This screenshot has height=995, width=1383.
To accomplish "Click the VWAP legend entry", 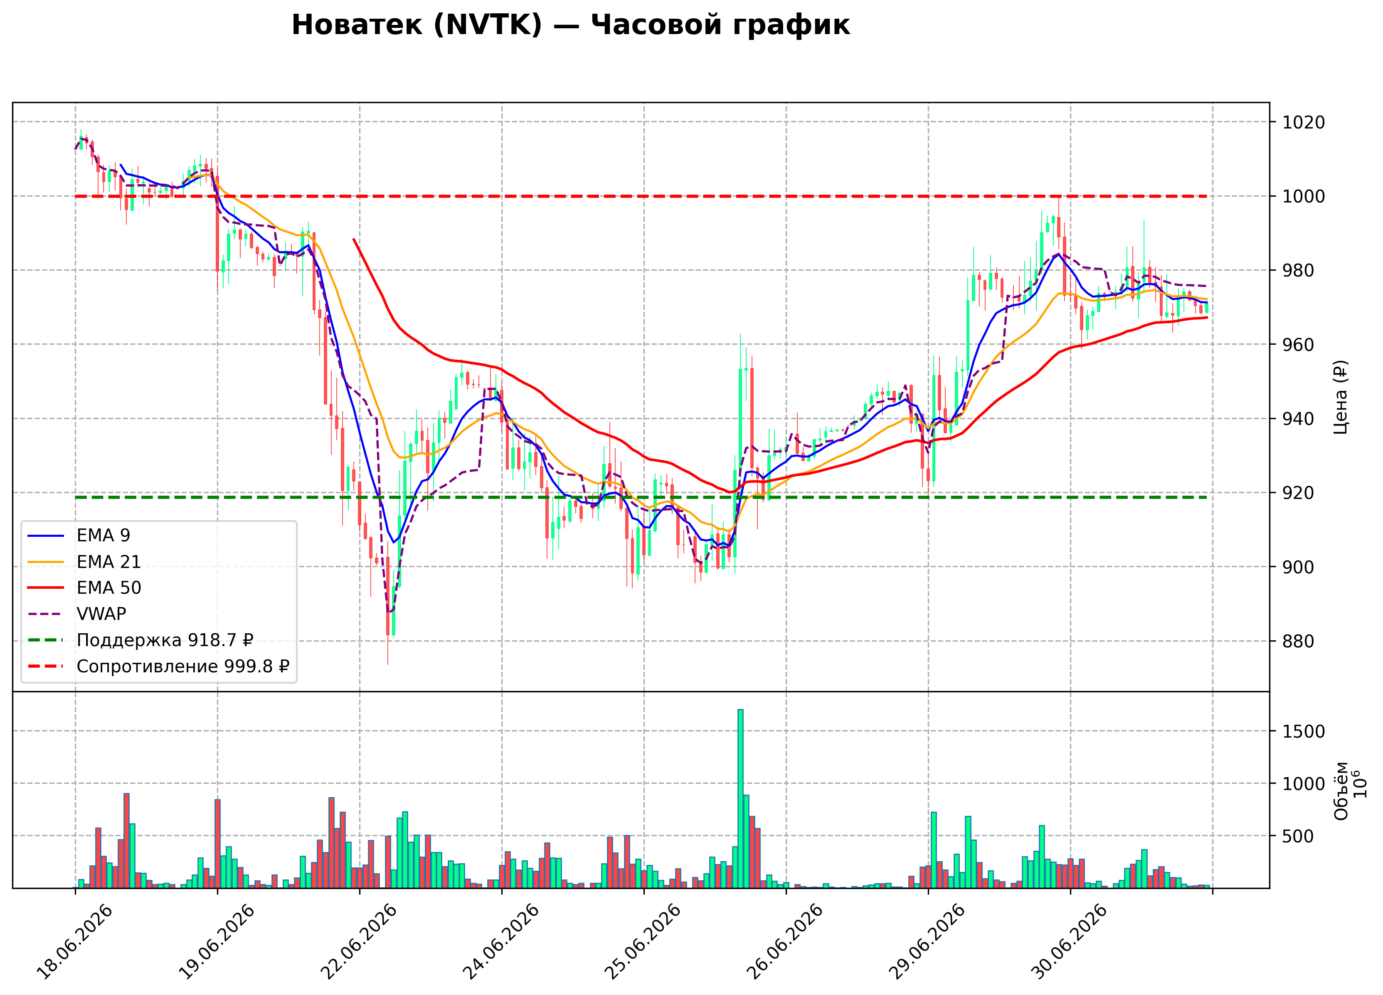I will (x=77, y=614).
